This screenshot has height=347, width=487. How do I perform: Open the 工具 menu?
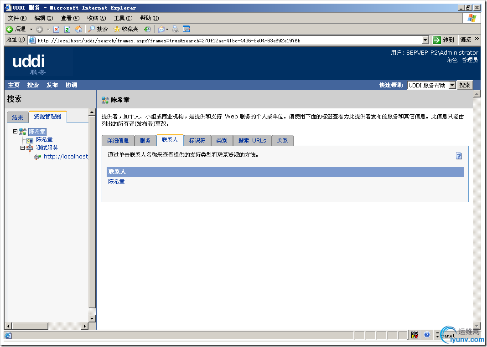[123, 18]
